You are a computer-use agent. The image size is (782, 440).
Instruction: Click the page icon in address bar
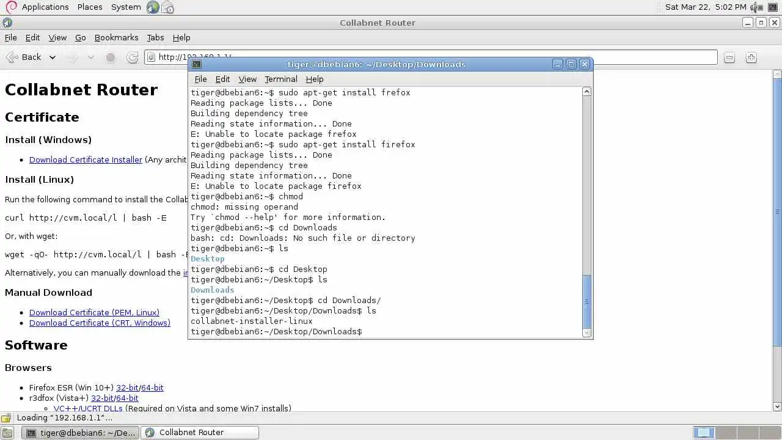152,57
